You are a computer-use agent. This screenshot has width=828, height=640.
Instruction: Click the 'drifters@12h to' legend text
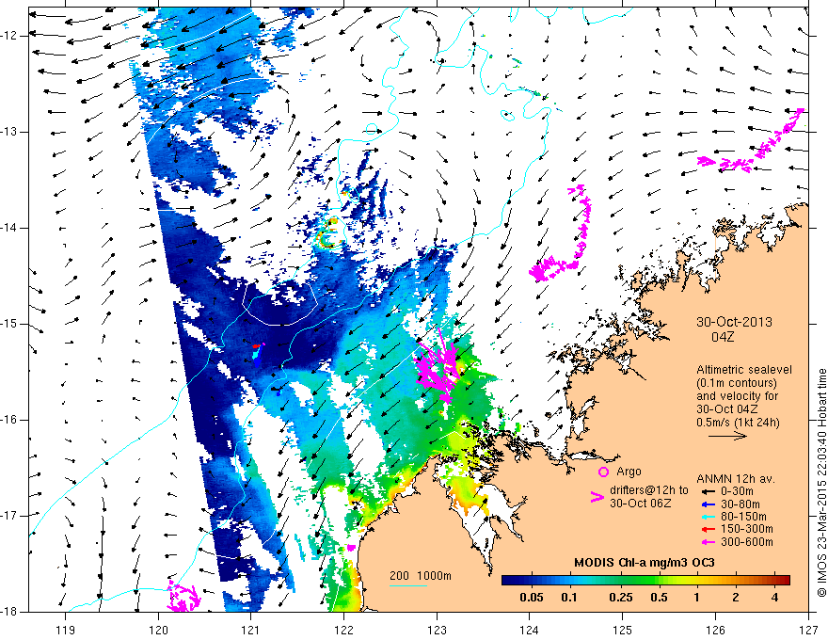coord(649,490)
